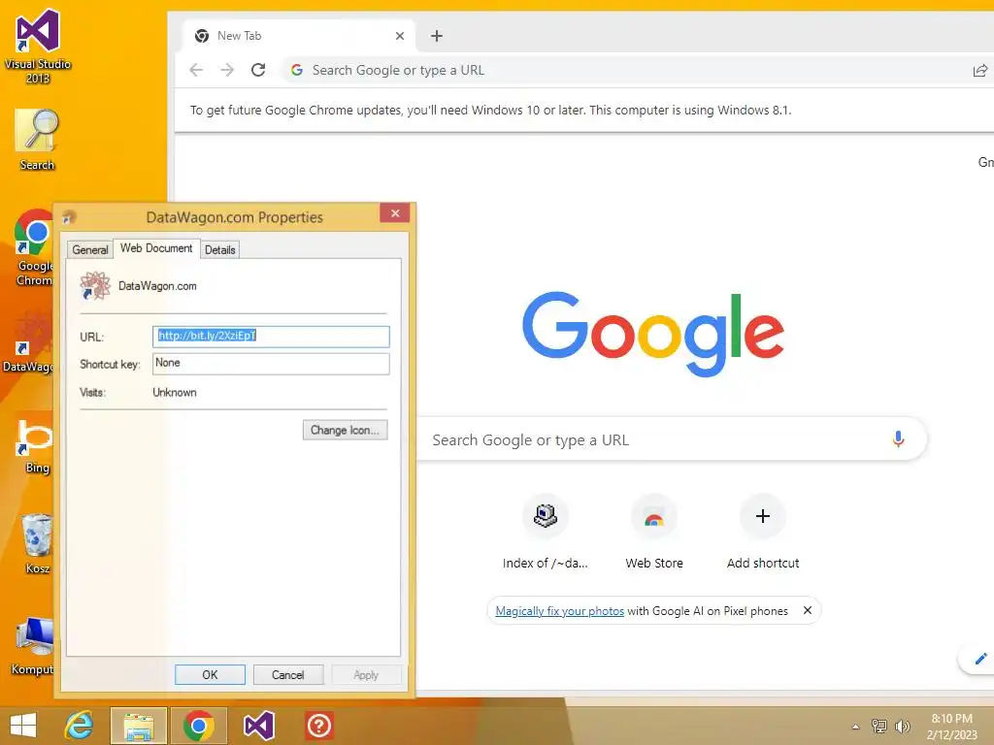Close the New Tab tab

click(x=399, y=36)
